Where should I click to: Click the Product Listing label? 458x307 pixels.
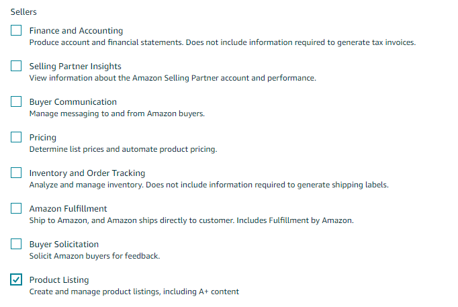pos(59,280)
